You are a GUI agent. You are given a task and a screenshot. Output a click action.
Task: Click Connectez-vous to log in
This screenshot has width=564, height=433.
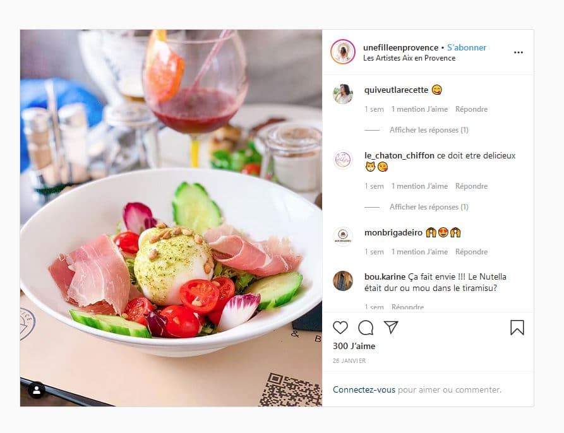(x=364, y=389)
